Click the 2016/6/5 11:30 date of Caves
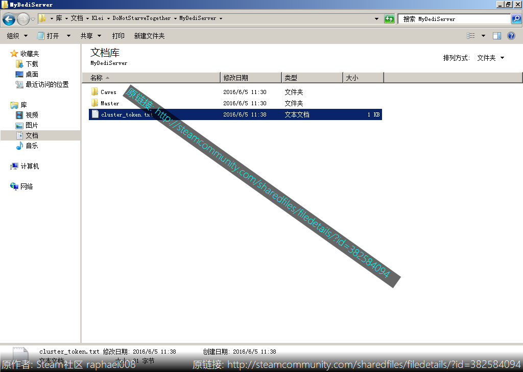 point(245,92)
